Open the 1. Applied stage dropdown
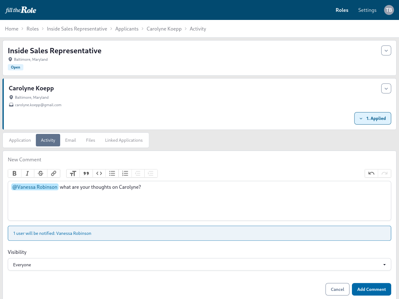Image resolution: width=399 pixels, height=299 pixels. [373, 118]
